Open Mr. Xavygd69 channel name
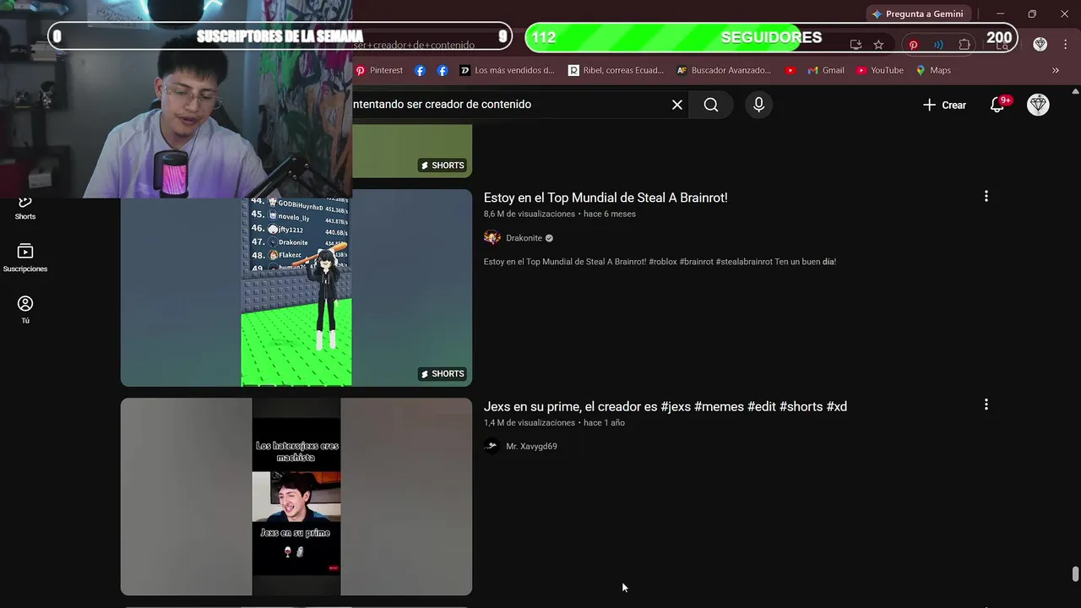The width and height of the screenshot is (1081, 608). click(x=531, y=447)
